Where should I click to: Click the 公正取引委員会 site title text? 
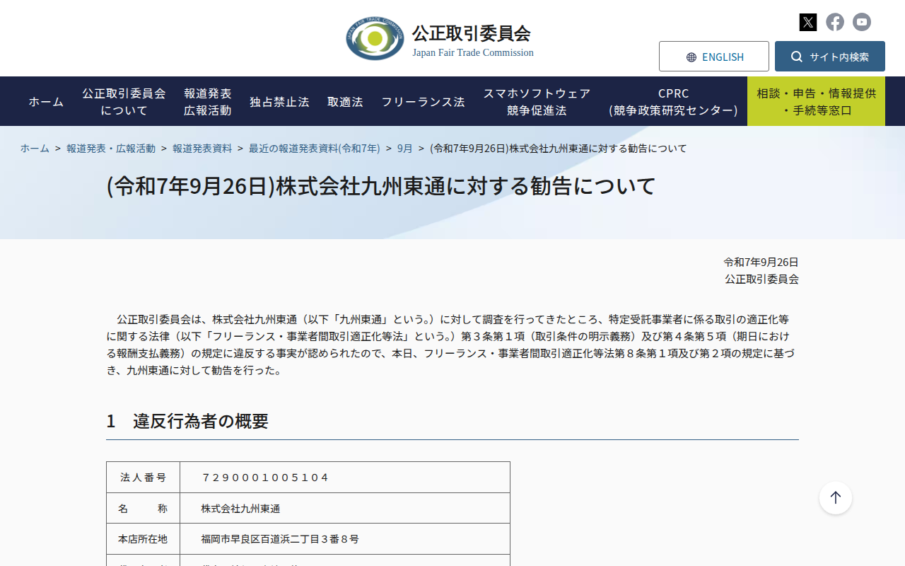pyautogui.click(x=472, y=33)
